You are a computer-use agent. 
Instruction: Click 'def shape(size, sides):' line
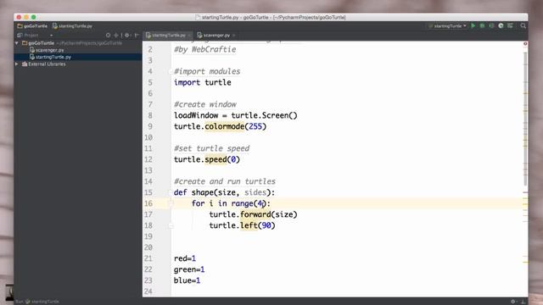click(x=224, y=192)
